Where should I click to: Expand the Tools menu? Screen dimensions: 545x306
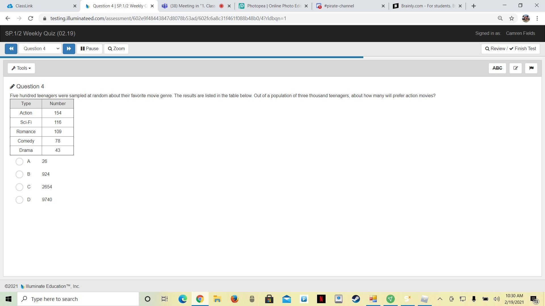pyautogui.click(x=21, y=68)
